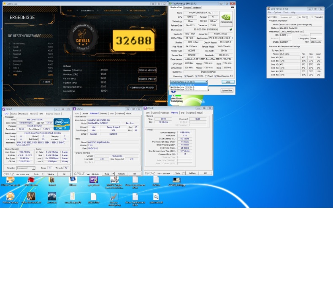Switch to the Validation tab in GPU-Z
Image resolution: width=333 pixels, height=304 pixels.
click(197, 8)
